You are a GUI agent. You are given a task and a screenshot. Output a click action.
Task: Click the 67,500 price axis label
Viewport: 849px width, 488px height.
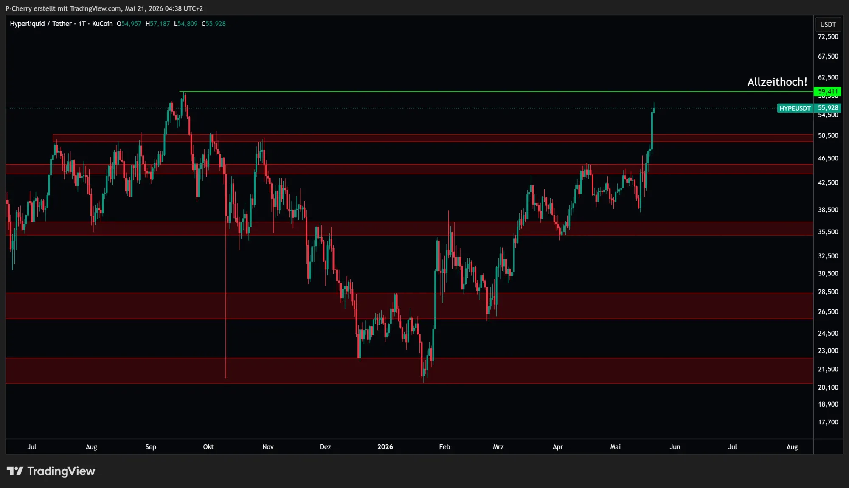[828, 56]
